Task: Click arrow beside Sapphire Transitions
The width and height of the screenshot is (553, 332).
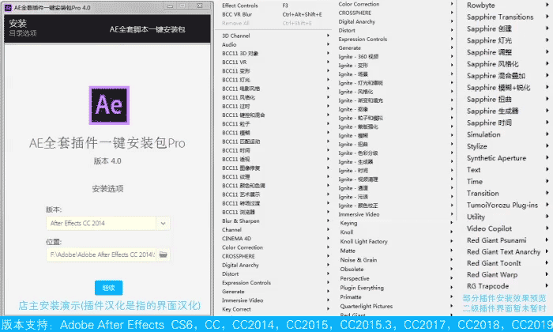Action: 547,17
